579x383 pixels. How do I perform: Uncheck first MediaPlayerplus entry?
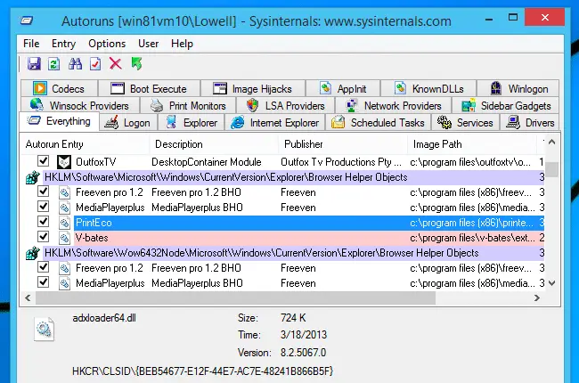click(44, 206)
